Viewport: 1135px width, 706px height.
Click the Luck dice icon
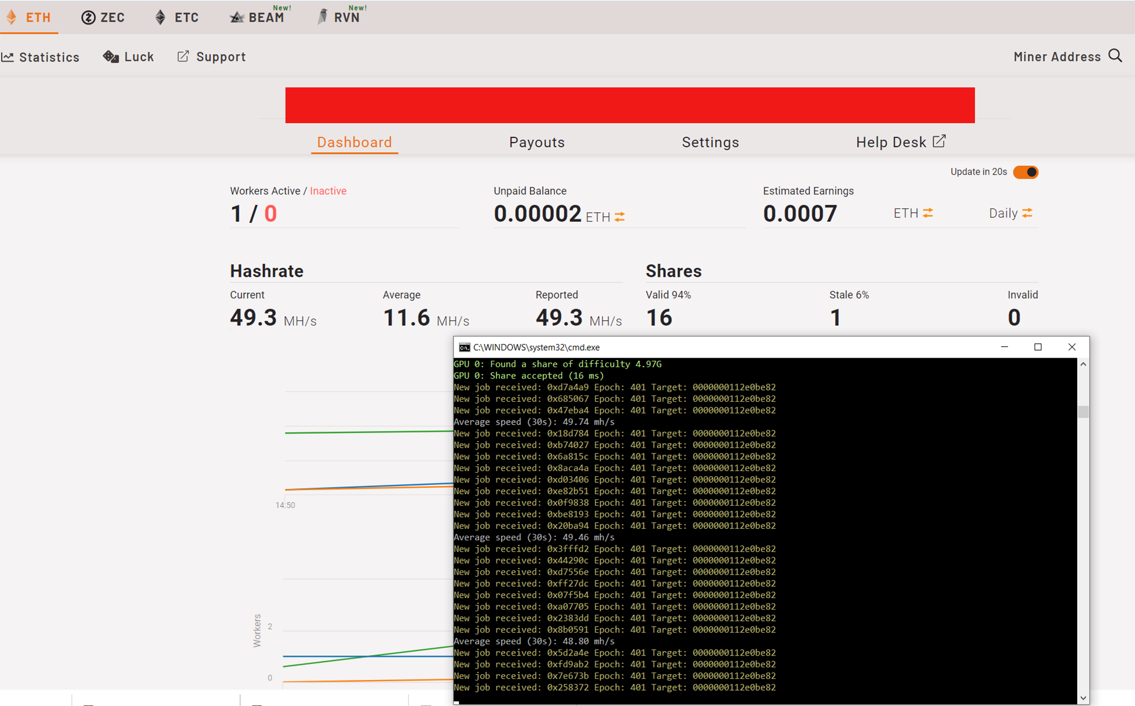111,57
